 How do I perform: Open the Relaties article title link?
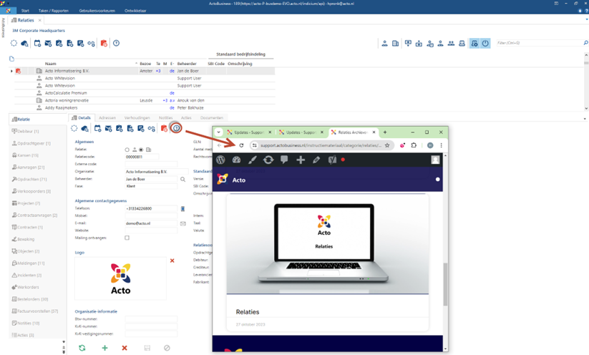[x=248, y=312]
